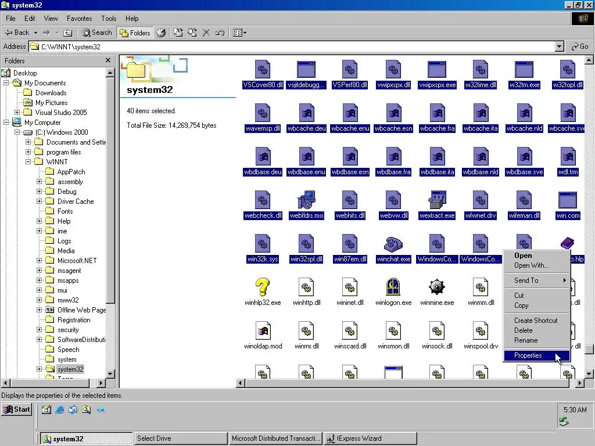Click the winhttp.dll file icon

[x=306, y=287]
